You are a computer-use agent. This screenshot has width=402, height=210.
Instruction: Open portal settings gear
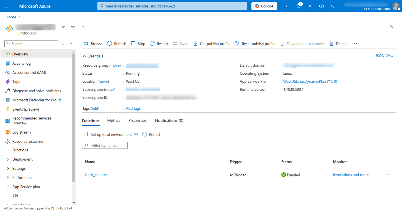click(310, 6)
